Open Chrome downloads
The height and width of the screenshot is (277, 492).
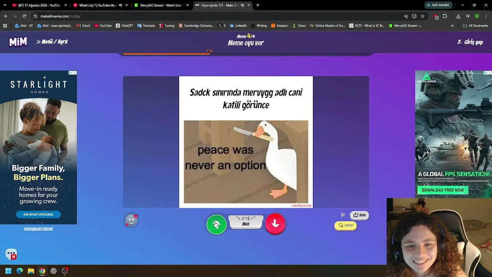click(x=458, y=16)
